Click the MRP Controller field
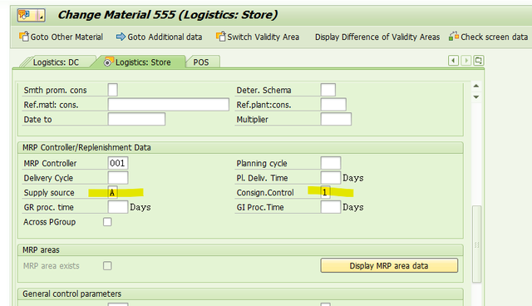532x306 pixels. tap(118, 163)
